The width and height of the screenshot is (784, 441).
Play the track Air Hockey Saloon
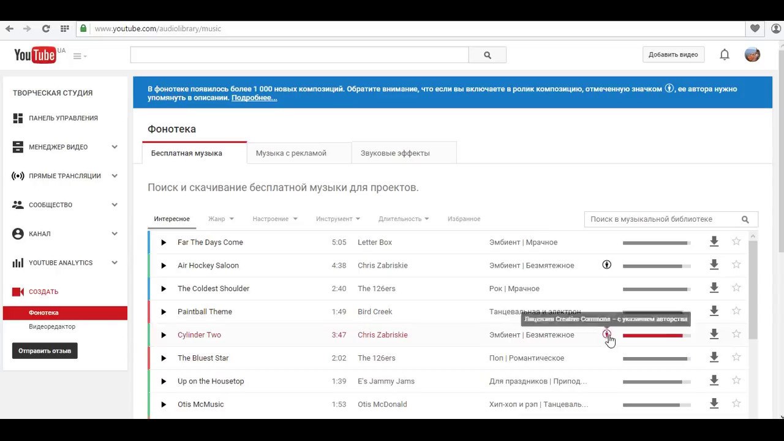coord(164,266)
